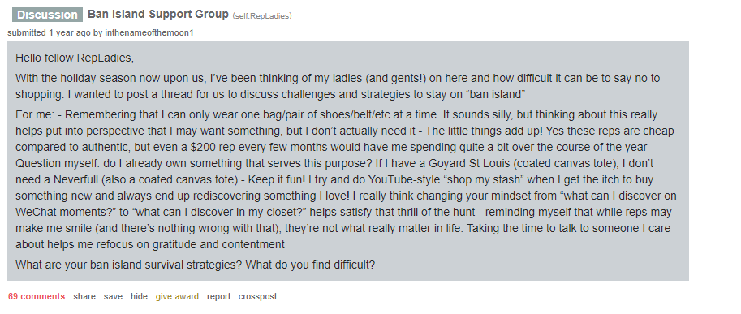Viewport: 741px width, 314px height.
Task: Open inthenameofthemoon1 user profile
Action: click(149, 33)
